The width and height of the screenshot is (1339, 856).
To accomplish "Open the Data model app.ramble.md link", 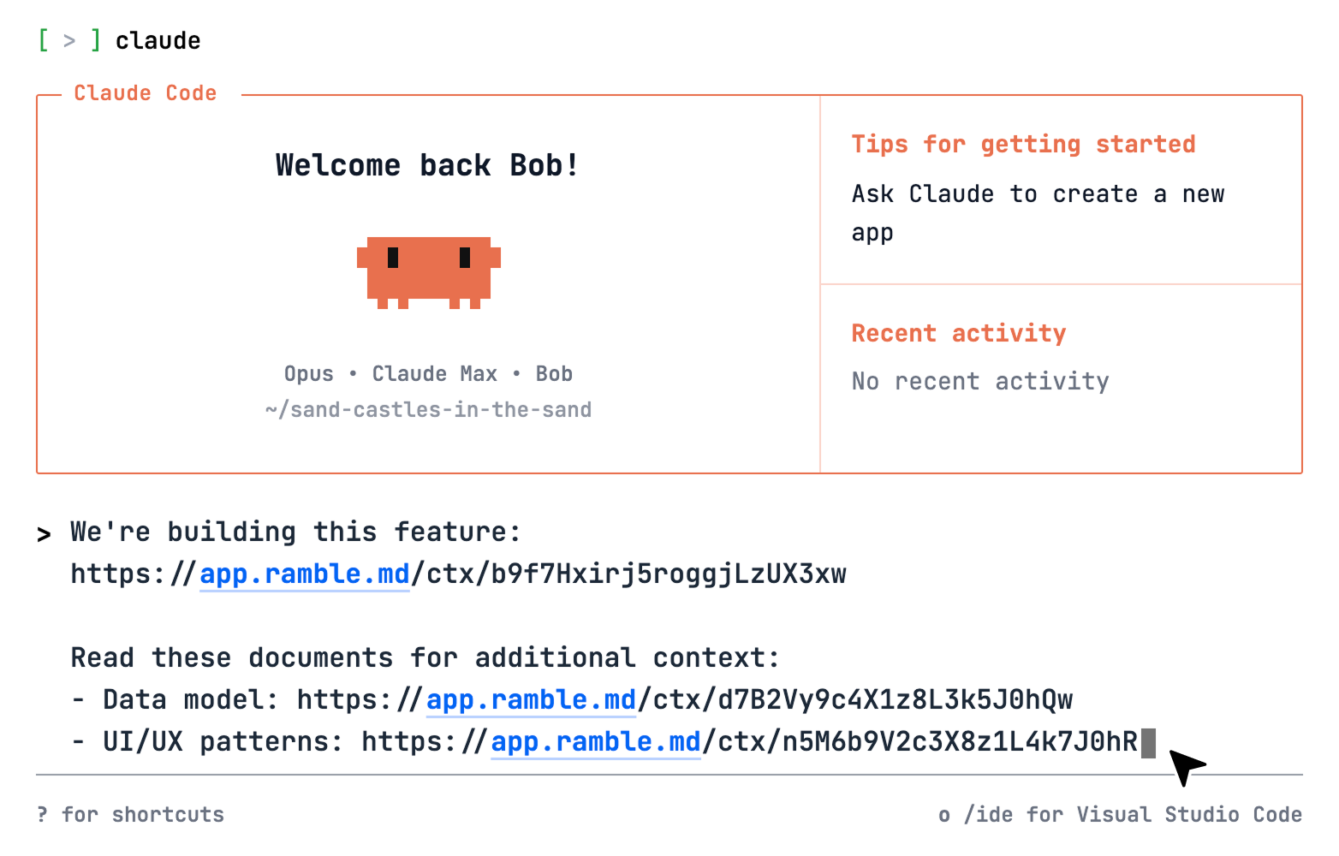I will 531,699.
